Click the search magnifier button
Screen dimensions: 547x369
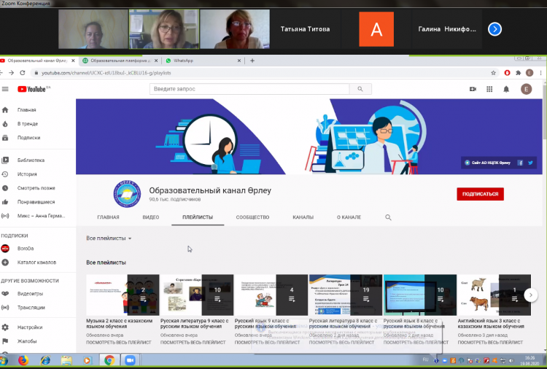360,89
